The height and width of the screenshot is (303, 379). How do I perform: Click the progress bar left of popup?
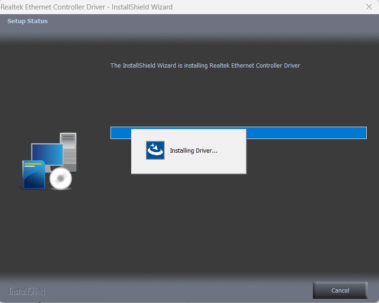point(120,133)
